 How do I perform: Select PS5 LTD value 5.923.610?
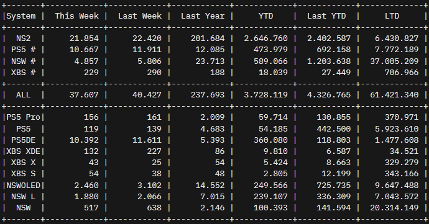[x=397, y=128]
